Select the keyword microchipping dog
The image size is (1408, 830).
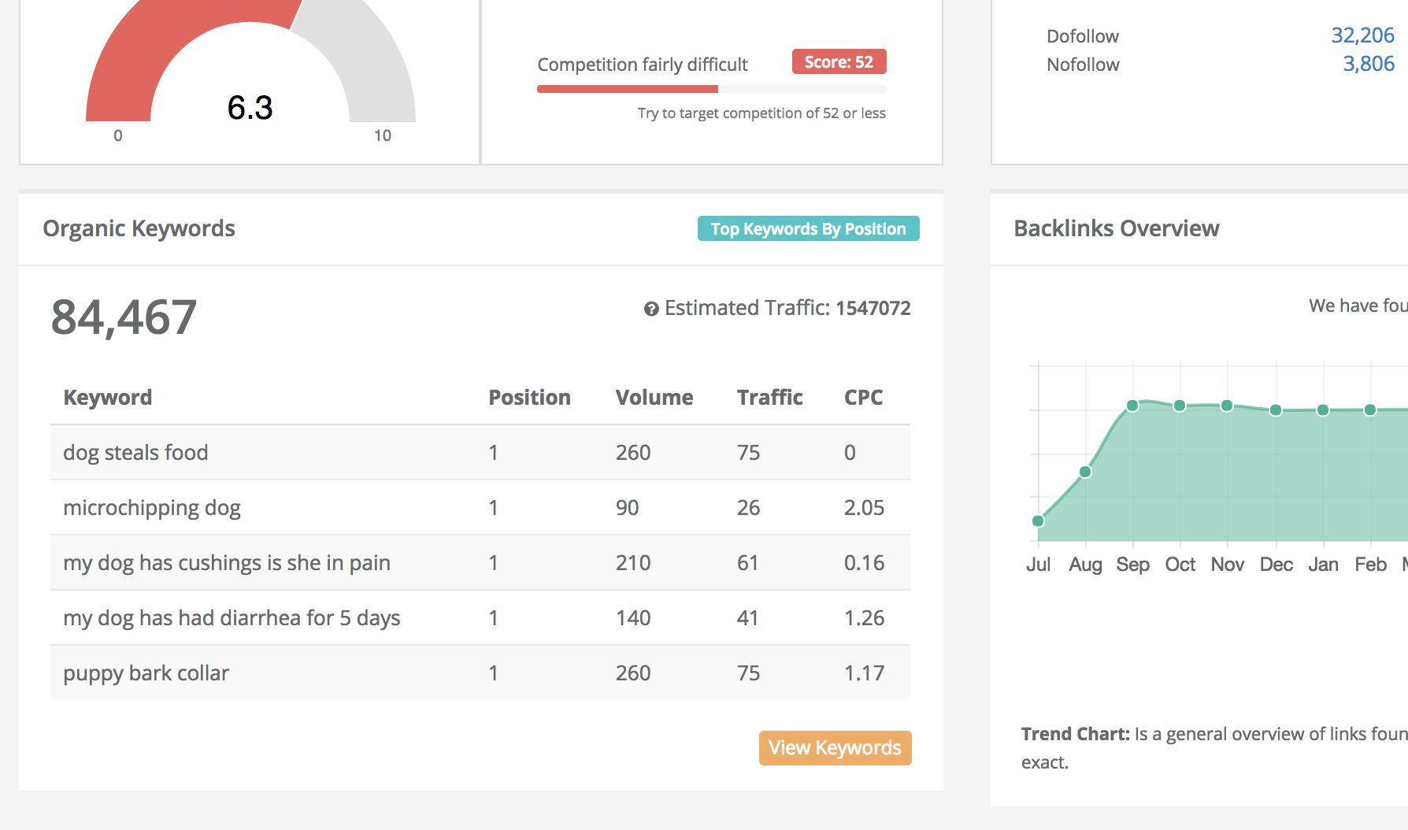click(151, 507)
